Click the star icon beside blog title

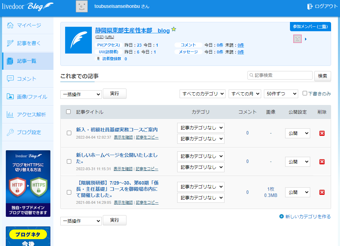(x=174, y=30)
